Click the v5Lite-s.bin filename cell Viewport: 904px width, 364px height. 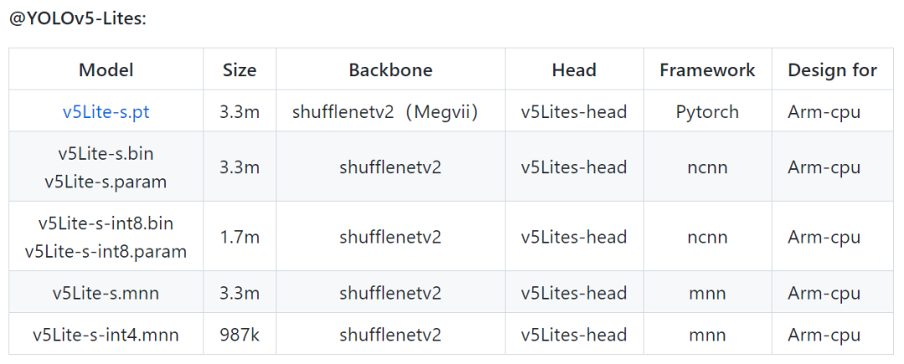coord(105,154)
